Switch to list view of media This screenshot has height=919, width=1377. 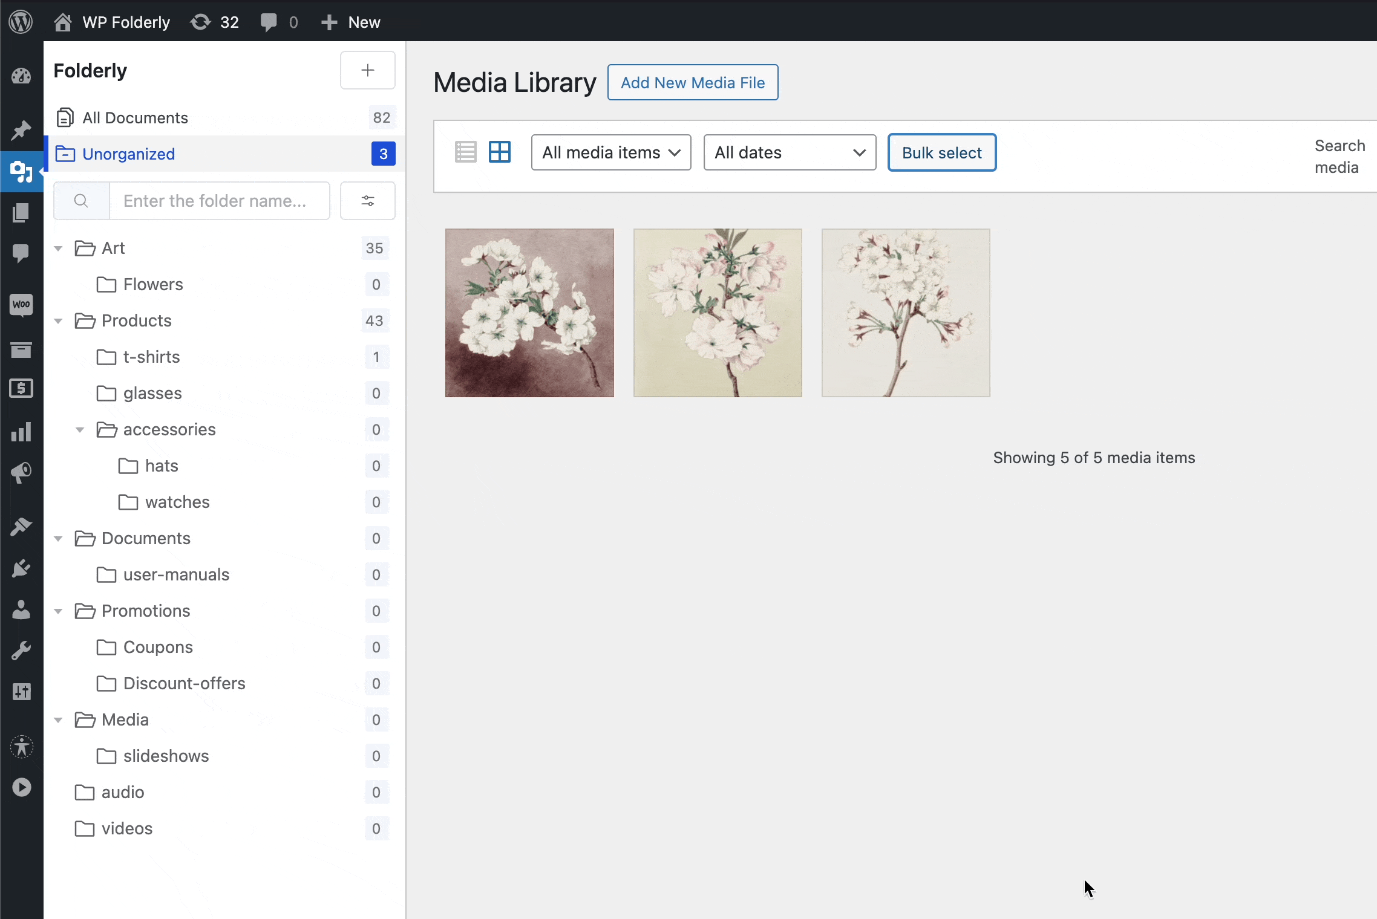pos(465,152)
